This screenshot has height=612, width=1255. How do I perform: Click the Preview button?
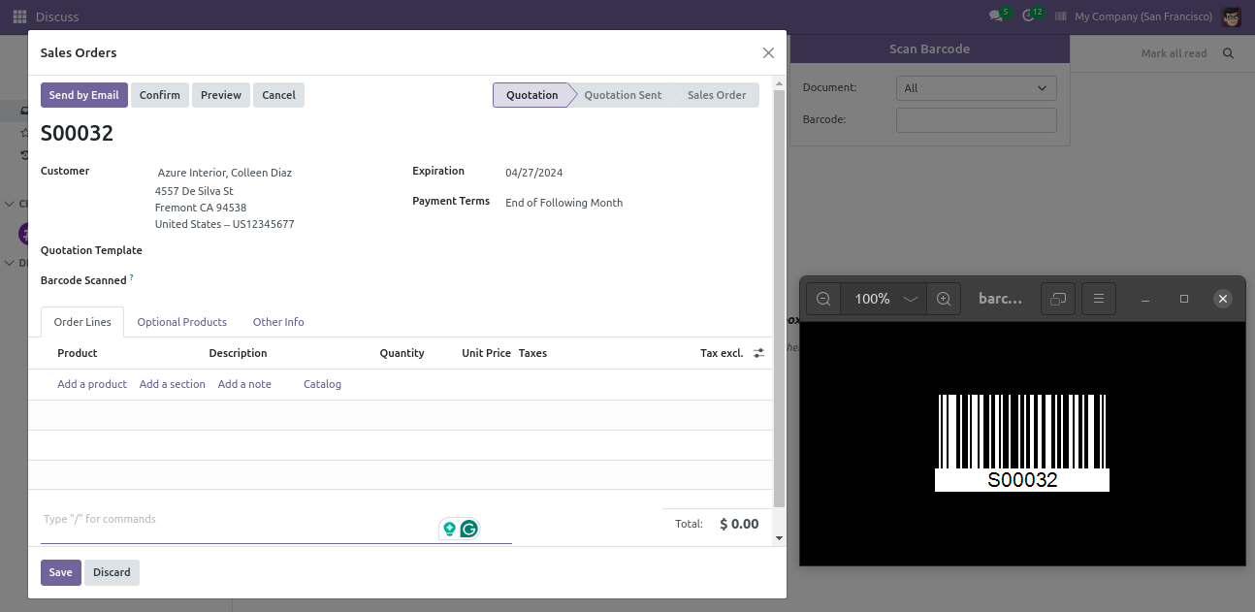[x=221, y=95]
